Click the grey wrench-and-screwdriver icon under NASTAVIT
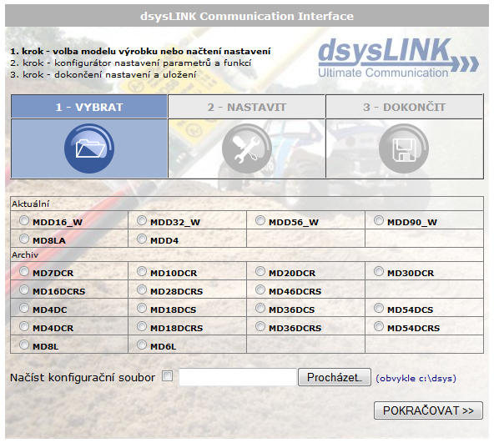This screenshot has height=443, width=494. pos(246,149)
